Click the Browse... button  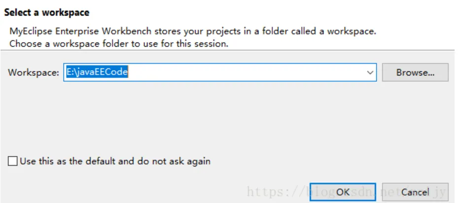[x=415, y=72]
